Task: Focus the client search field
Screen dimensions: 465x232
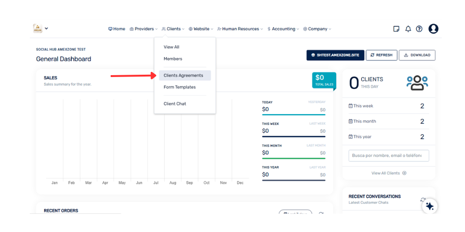Action: [x=389, y=155]
